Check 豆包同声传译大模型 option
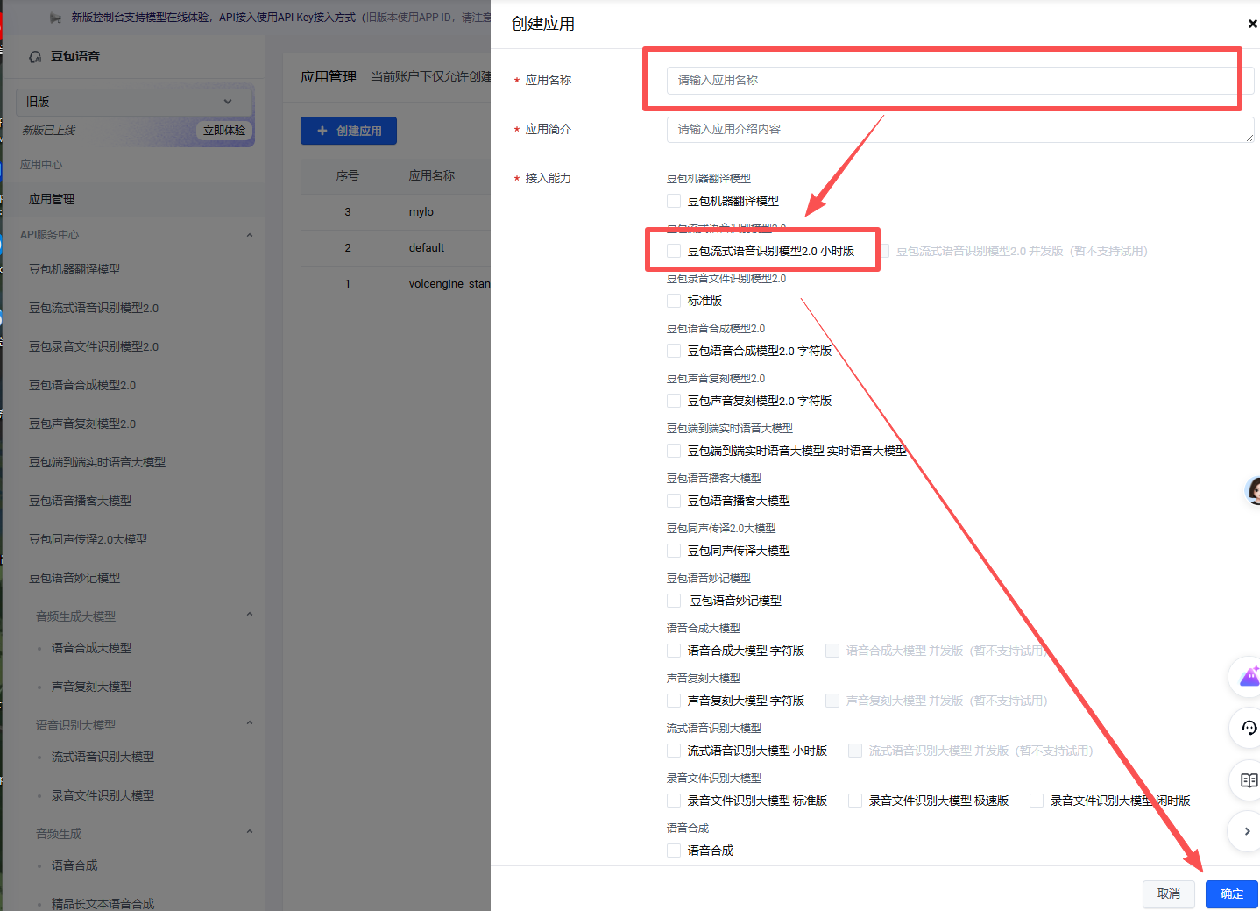Image resolution: width=1260 pixels, height=911 pixels. tap(674, 551)
